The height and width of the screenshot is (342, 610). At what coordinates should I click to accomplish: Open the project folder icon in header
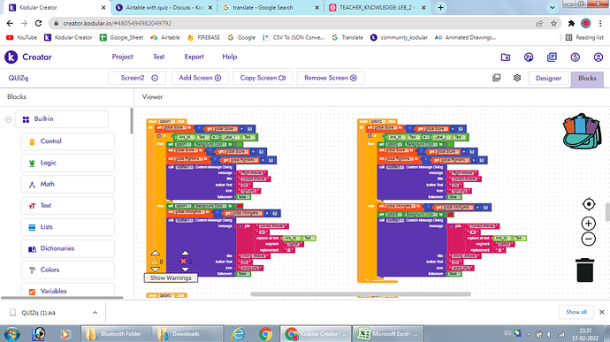coord(506,57)
